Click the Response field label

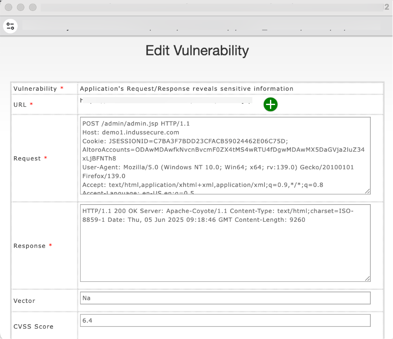coord(29,246)
